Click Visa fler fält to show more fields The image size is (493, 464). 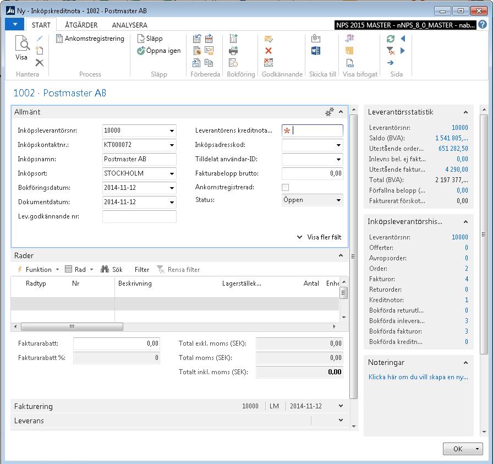320,237
